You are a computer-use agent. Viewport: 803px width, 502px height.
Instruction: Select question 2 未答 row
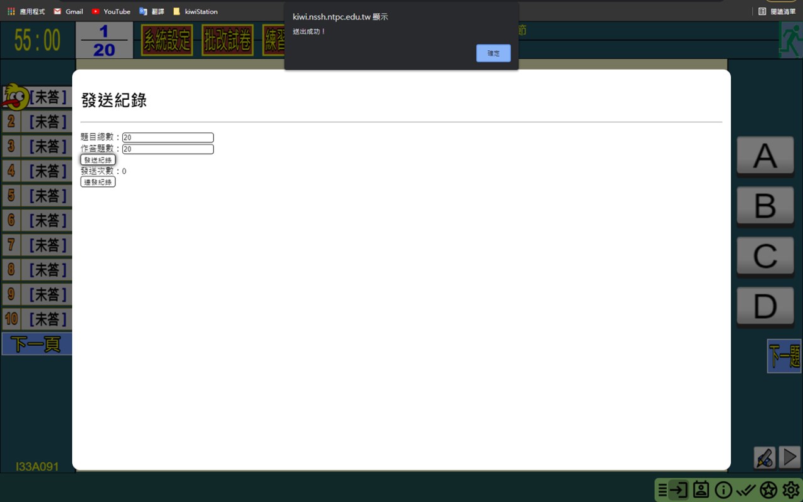click(37, 121)
